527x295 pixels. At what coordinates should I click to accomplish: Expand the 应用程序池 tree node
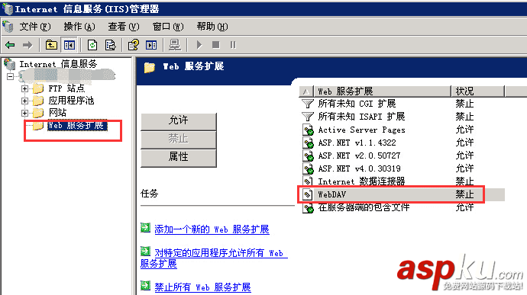tap(24, 101)
